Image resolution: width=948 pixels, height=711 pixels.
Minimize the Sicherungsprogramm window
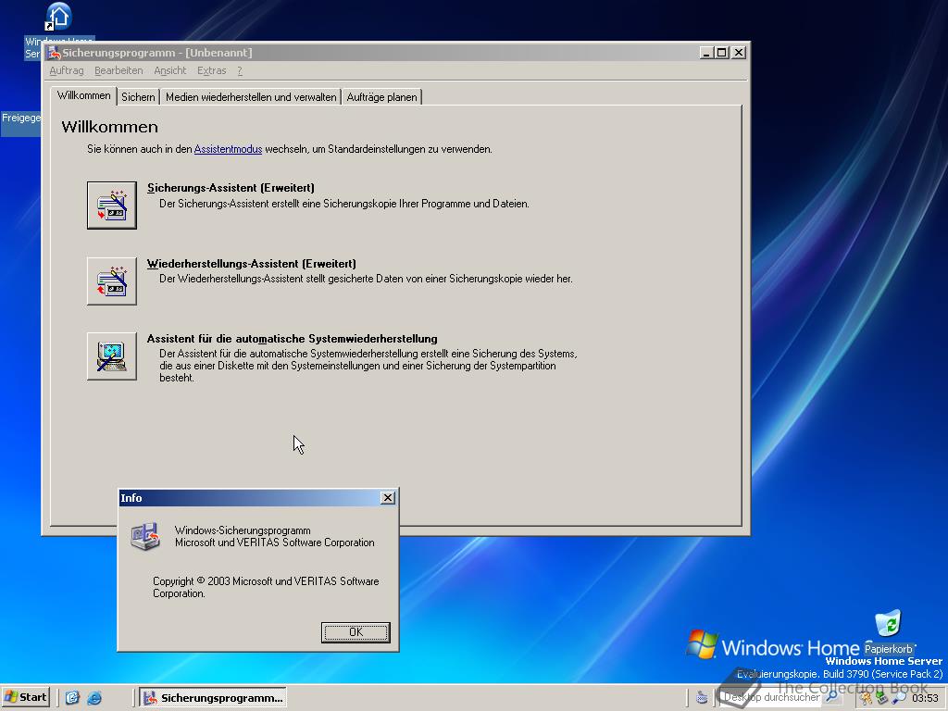[706, 53]
